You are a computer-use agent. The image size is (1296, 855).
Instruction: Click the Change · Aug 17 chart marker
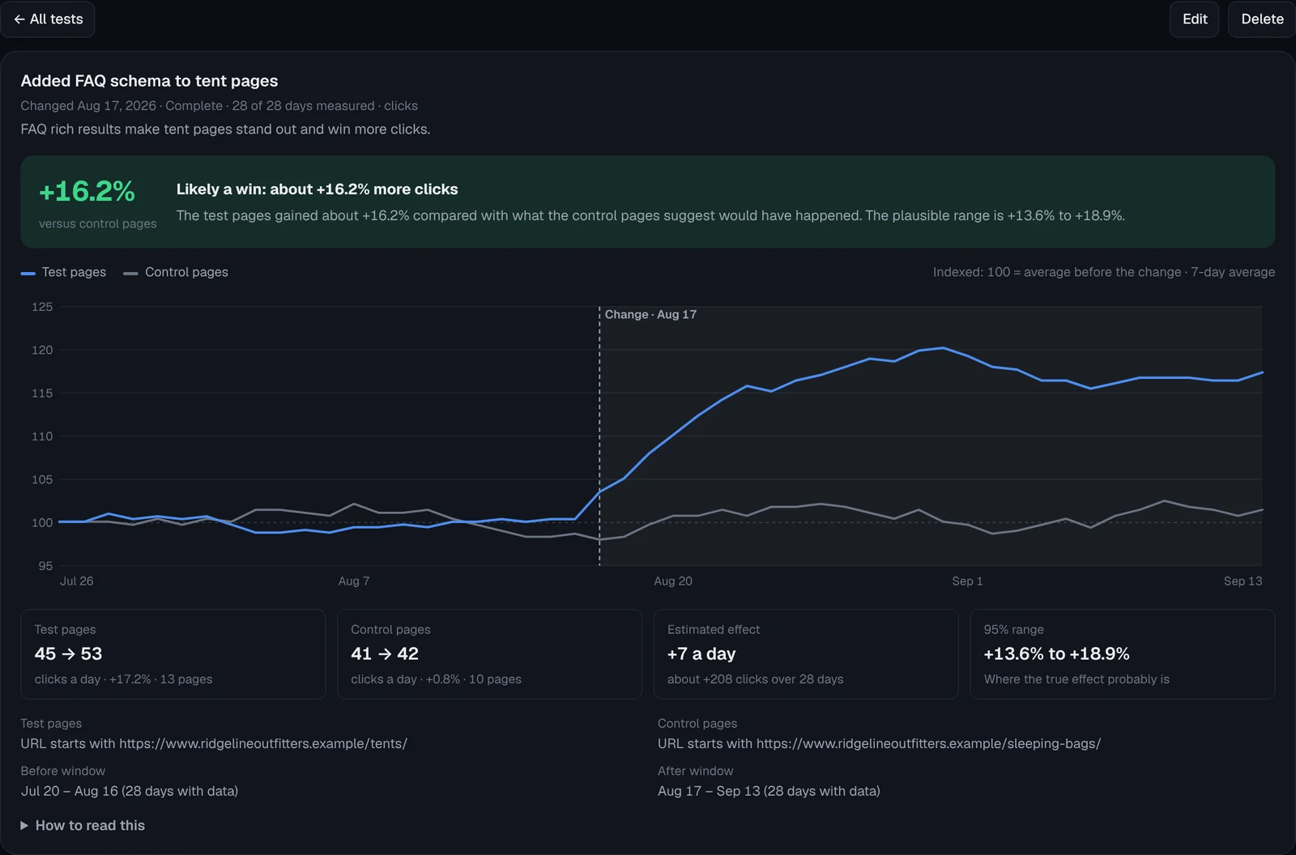point(650,314)
